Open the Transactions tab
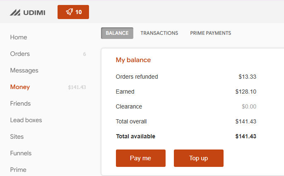 pos(159,33)
